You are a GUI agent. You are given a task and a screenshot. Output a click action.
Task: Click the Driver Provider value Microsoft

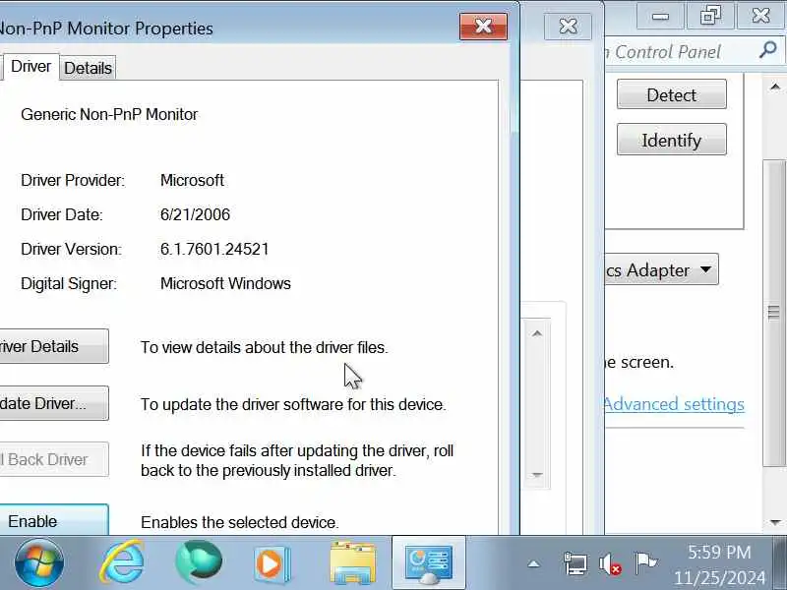pyautogui.click(x=192, y=180)
